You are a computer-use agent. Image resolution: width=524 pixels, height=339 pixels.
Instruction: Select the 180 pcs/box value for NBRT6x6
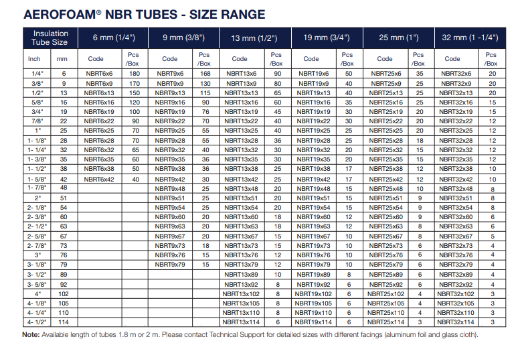pyautogui.click(x=135, y=74)
